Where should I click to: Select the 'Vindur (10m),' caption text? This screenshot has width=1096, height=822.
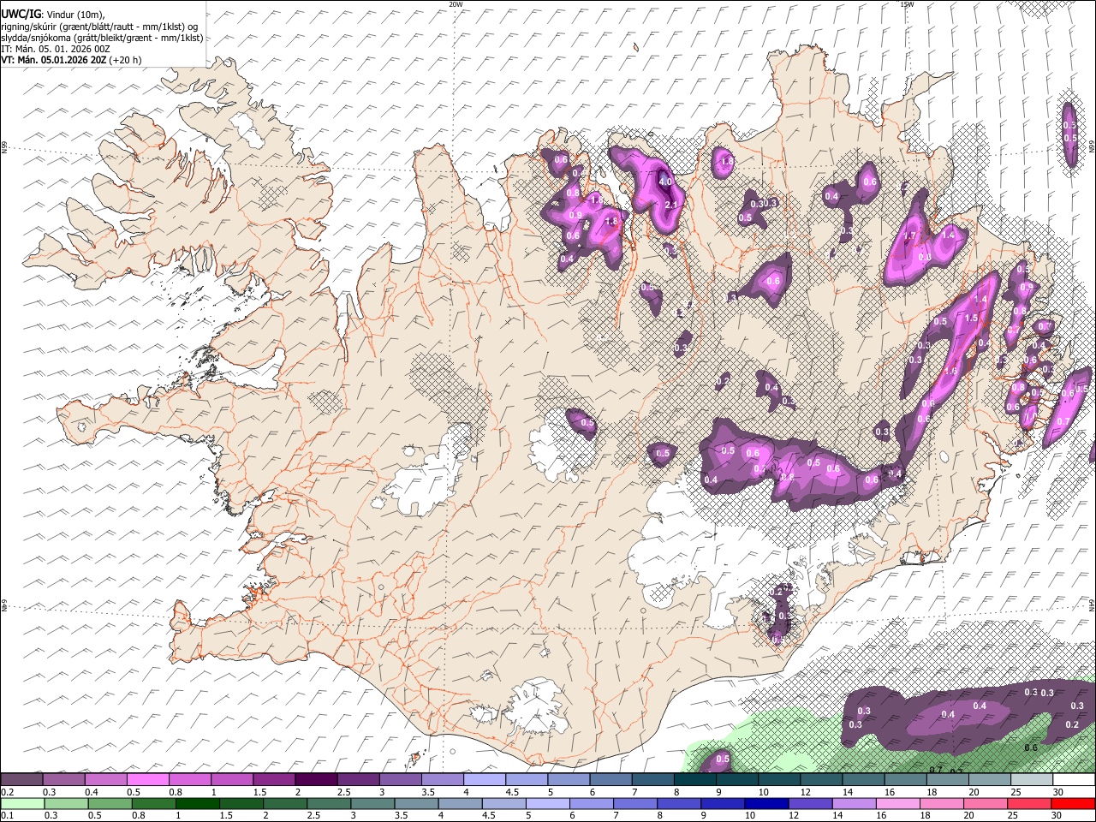coord(74,14)
